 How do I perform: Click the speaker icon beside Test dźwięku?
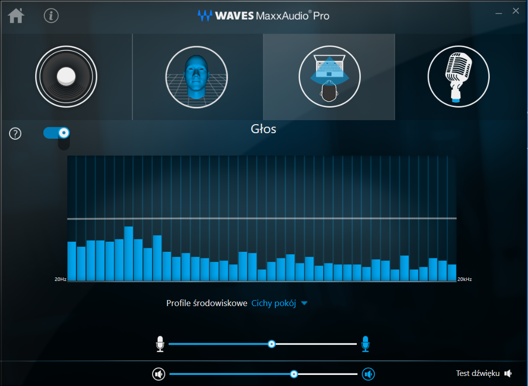coord(508,373)
